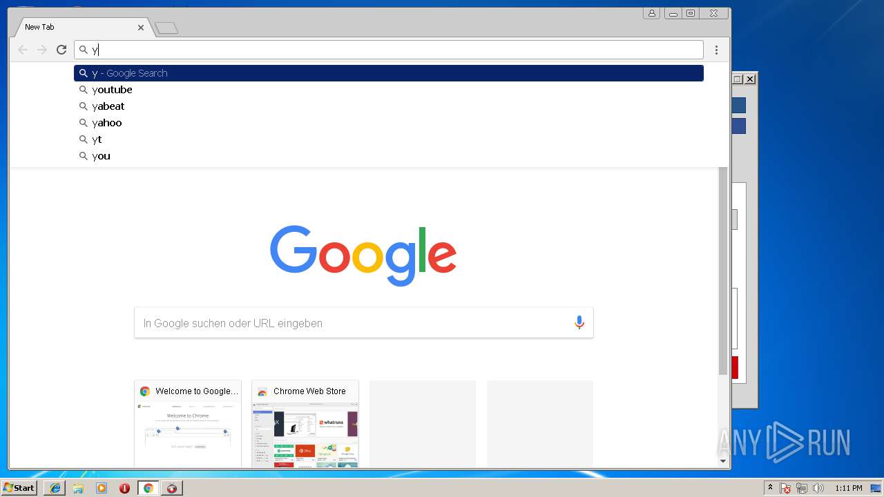
Task: Restore down the Chrome window
Action: pos(690,13)
